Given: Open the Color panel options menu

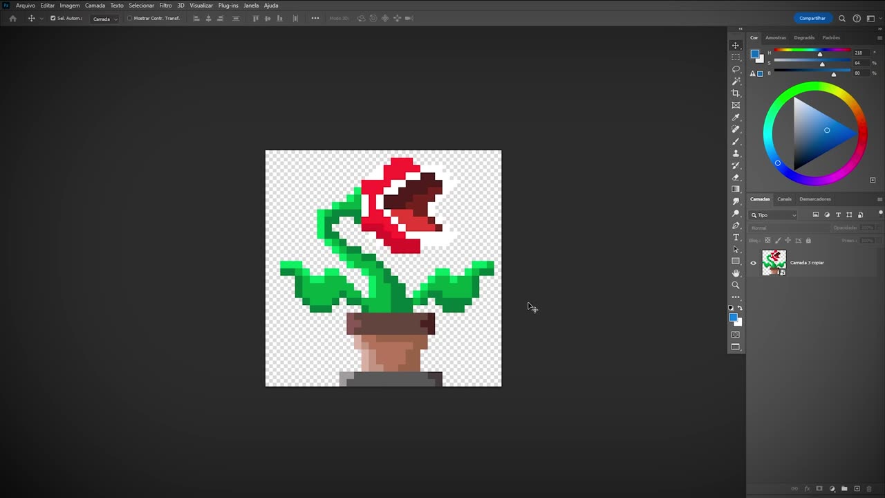Looking at the screenshot, I should 879,37.
